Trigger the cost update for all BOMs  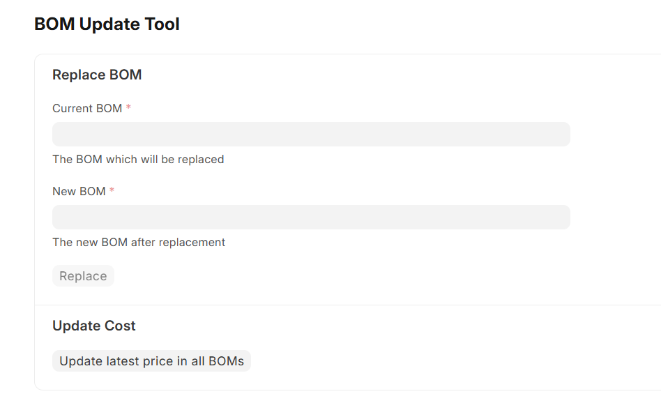point(151,361)
